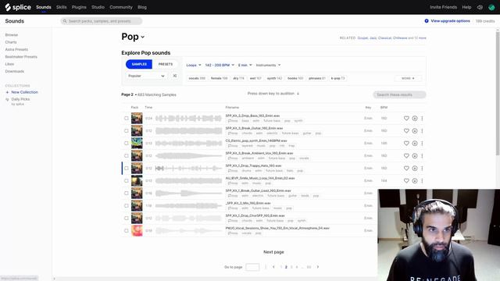Image resolution: width=500 pixels, height=281 pixels.
Task: Like the Elctric_pop_synth 146BPM sample
Action: [x=406, y=143]
